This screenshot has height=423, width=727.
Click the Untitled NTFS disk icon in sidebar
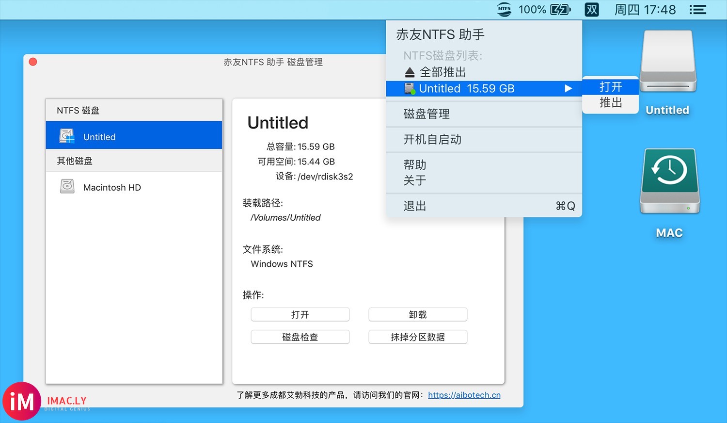[x=67, y=136]
